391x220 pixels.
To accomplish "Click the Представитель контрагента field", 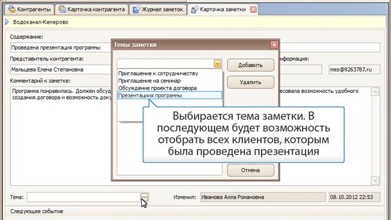I will (x=61, y=69).
